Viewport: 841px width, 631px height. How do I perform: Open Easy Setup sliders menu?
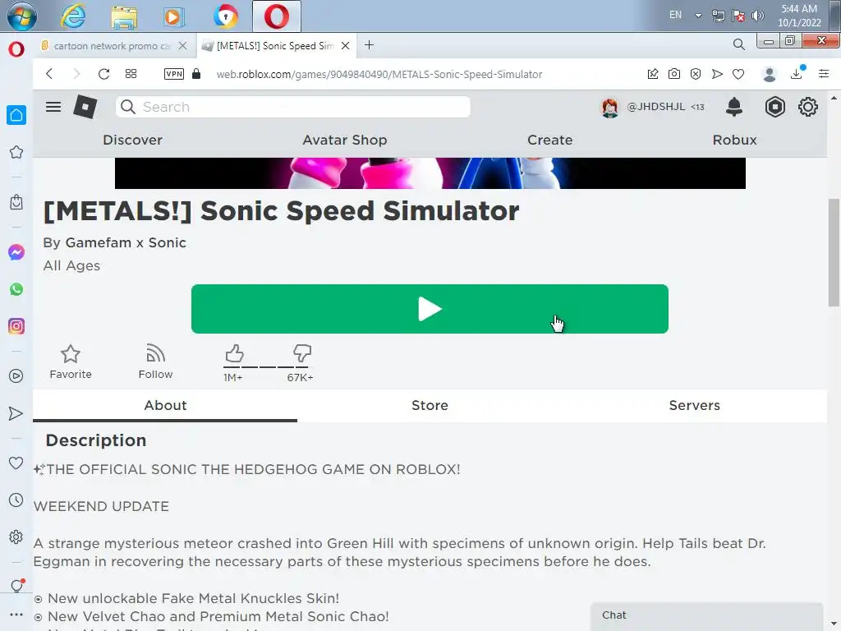(x=824, y=74)
